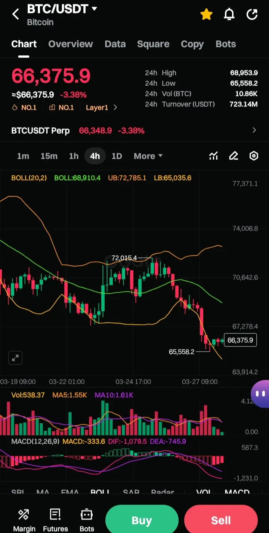Tap the 03-24 17:00 time axis label

point(133,382)
